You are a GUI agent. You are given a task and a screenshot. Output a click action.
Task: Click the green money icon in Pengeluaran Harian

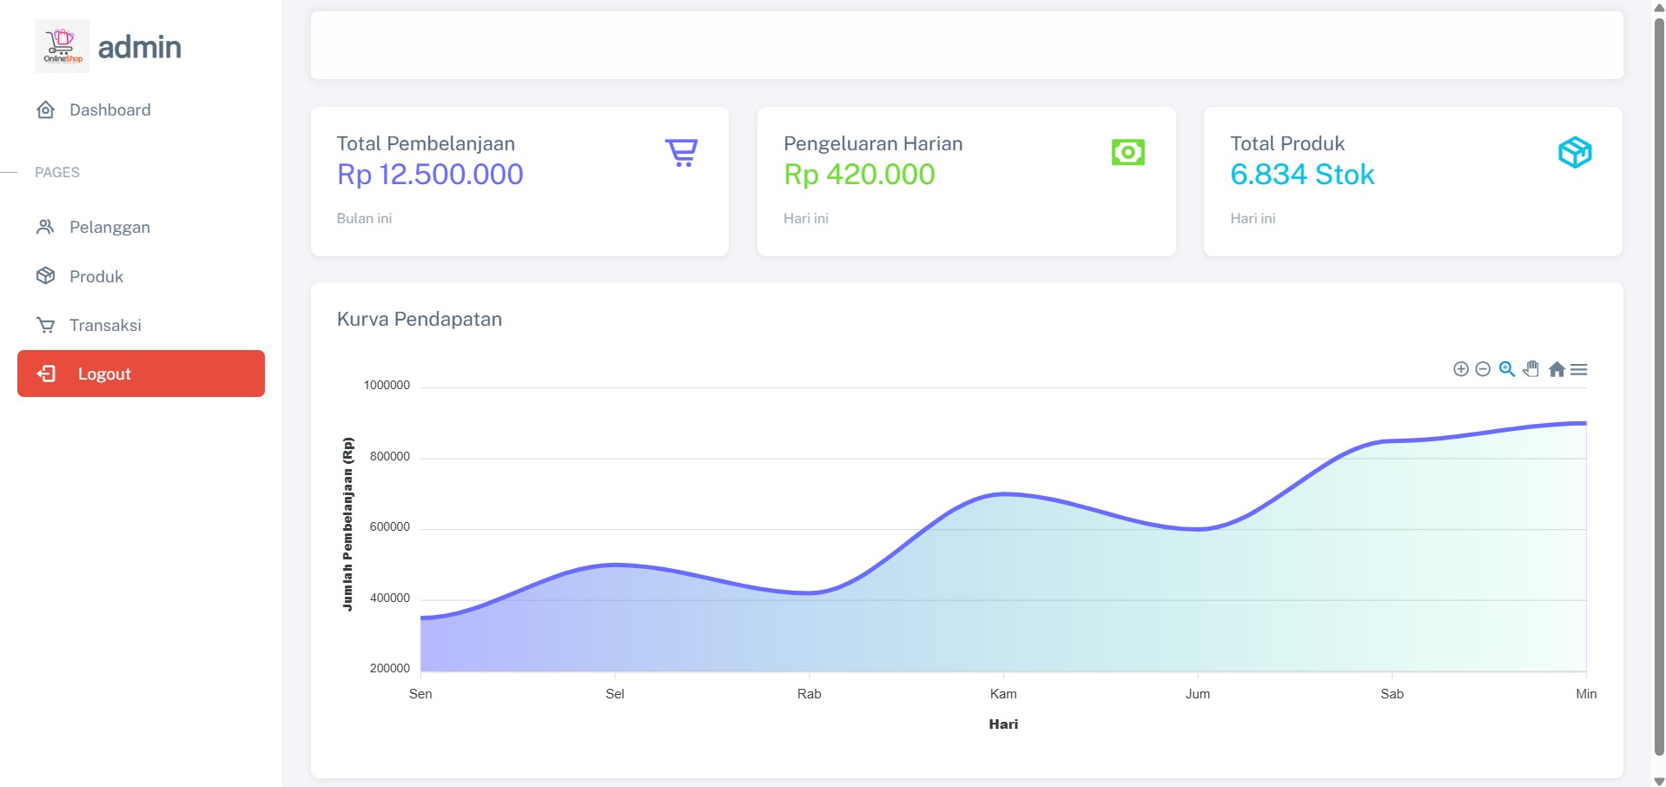[x=1127, y=153]
